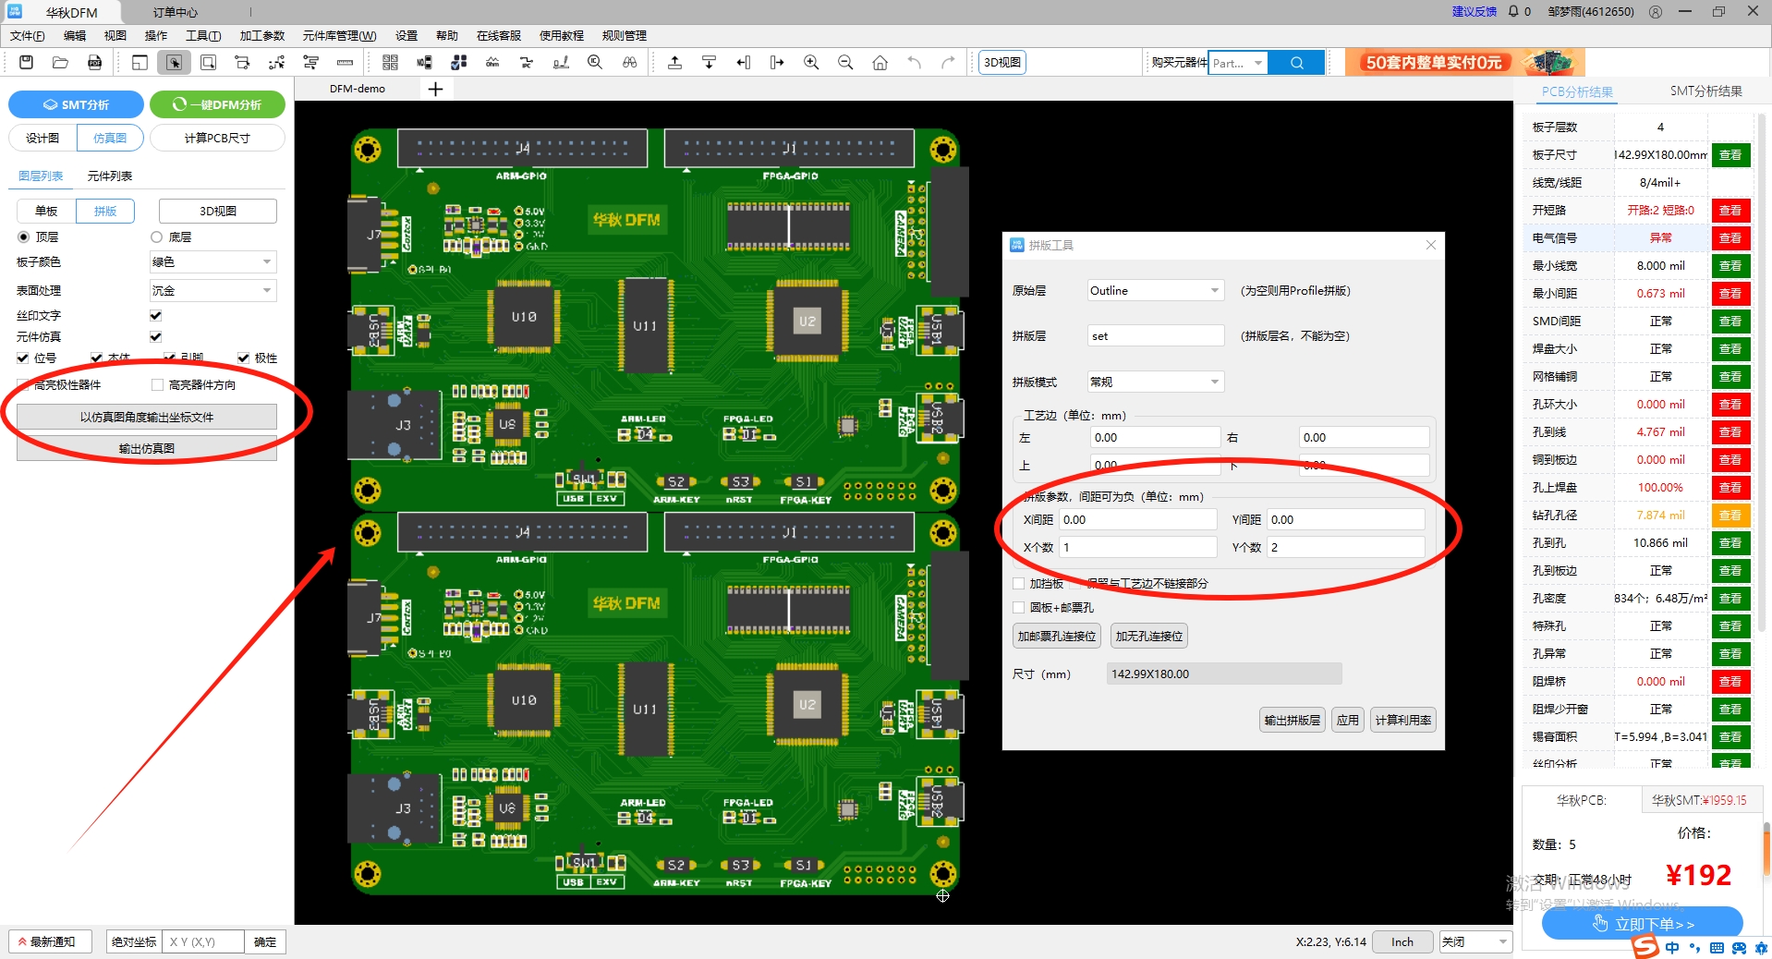
Task: Click the export PDF toolbar icon
Action: (94, 63)
